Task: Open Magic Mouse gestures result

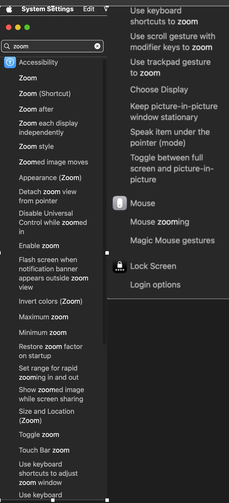Action: [172, 241]
